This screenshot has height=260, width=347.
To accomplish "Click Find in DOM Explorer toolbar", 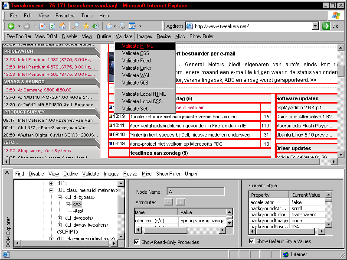I will point(20,174).
